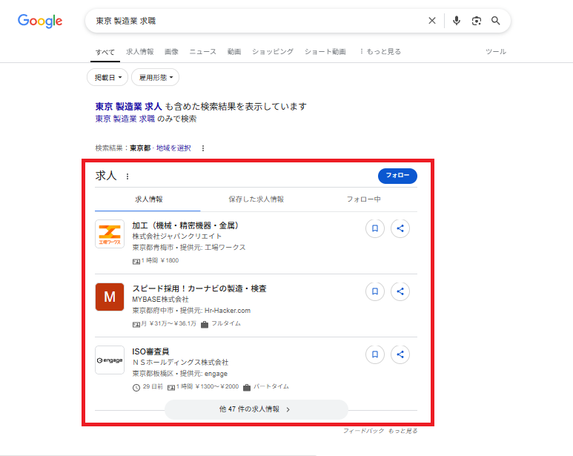
Task: Select 求人情報 tab inside jobs panel
Action: coord(149,199)
